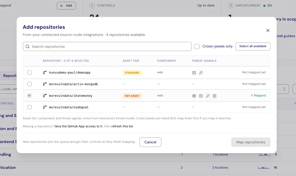
Task: Click key threat signal on ihatemoney row
Action: point(208,96)
